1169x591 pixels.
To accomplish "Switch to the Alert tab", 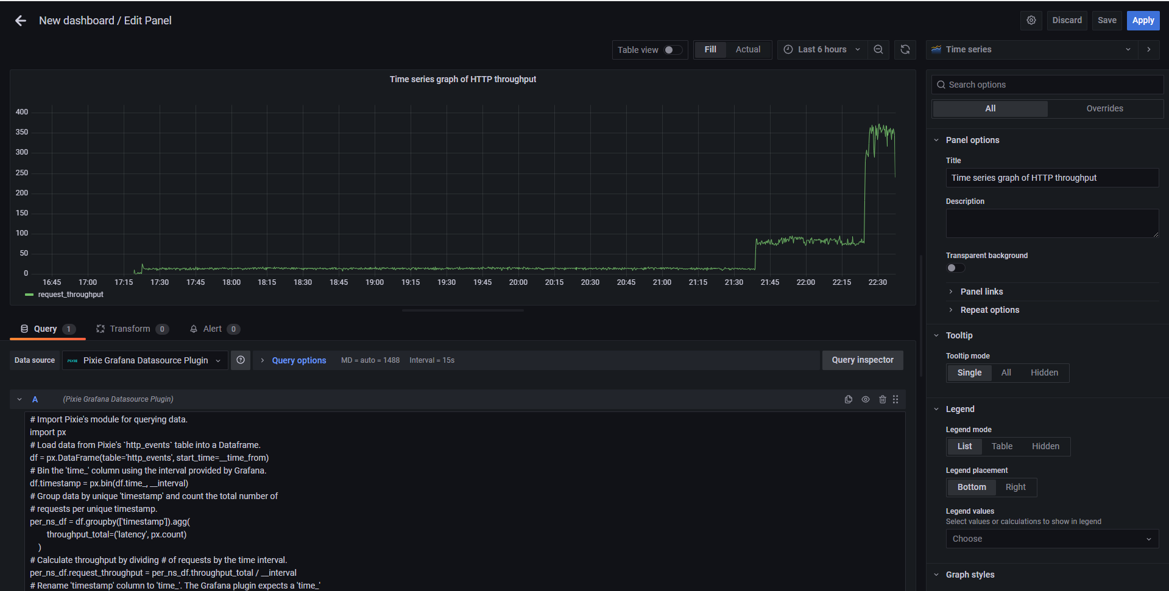I will (x=214, y=329).
